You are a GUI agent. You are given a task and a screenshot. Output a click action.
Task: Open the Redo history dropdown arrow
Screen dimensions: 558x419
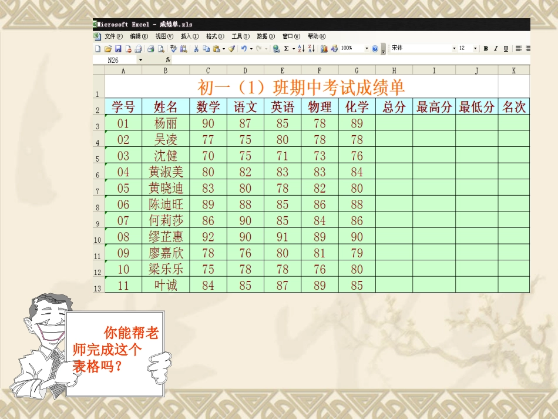[x=266, y=49]
